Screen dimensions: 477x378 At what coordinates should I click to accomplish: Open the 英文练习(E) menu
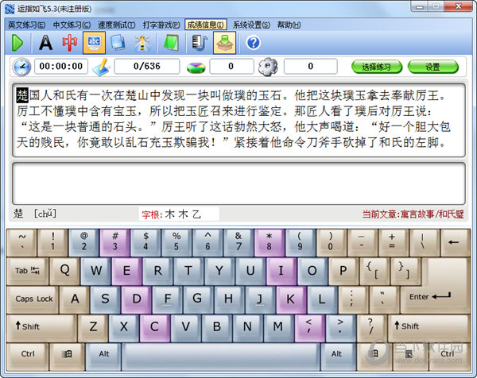(x=26, y=25)
